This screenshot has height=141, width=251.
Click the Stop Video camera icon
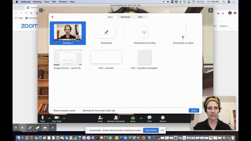tap(56, 119)
